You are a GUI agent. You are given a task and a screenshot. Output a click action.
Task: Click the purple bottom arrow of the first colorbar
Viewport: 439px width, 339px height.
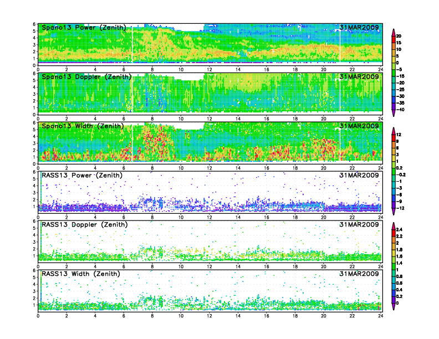point(394,114)
